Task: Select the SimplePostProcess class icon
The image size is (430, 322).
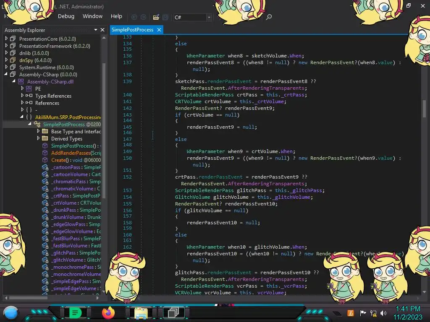Action: point(37,124)
